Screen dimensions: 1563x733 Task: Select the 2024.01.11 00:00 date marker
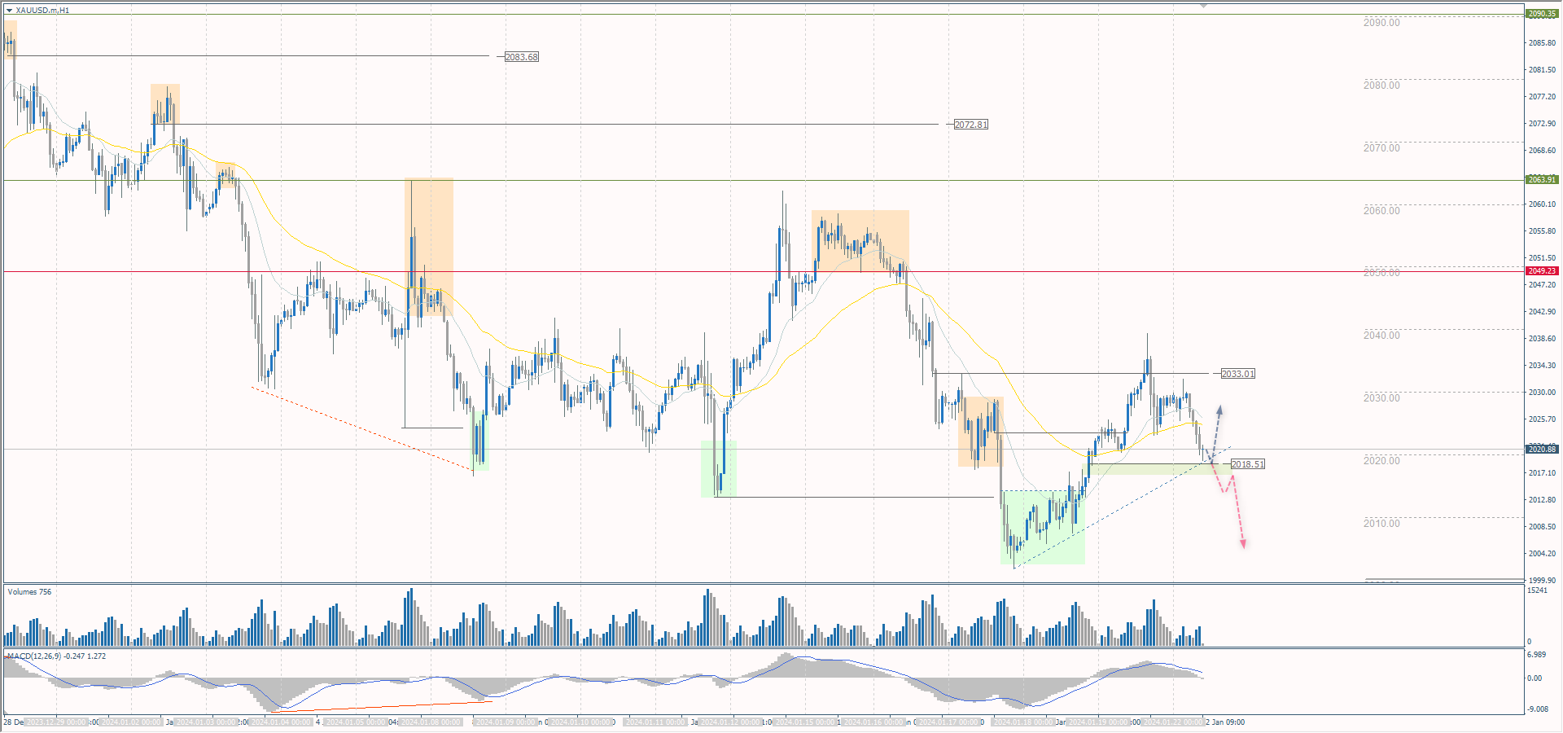pos(655,722)
